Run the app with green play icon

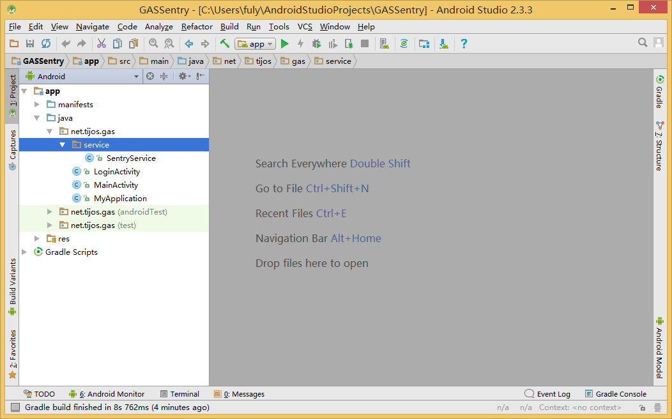click(x=284, y=43)
